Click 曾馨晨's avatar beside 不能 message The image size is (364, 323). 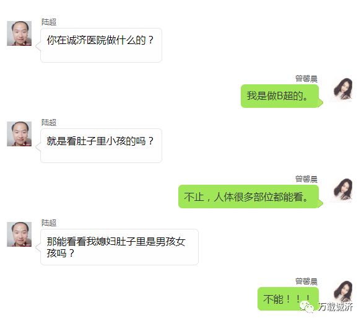[342, 292]
